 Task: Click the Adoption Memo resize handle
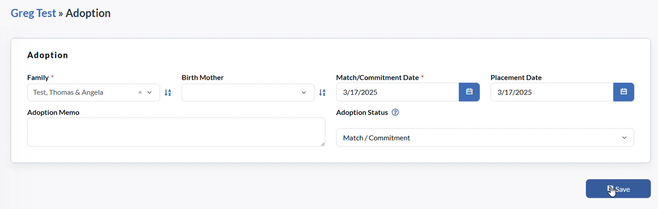tap(323, 144)
